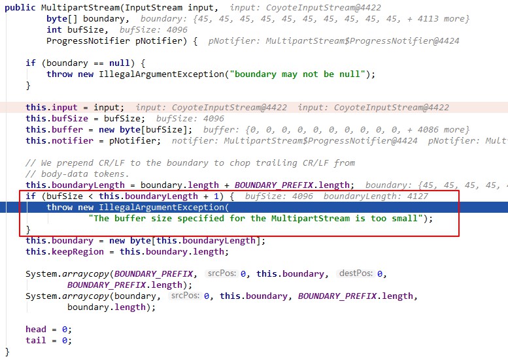This screenshot has height=357, width=508.
Task: Click 'this.input' on the breakpoint line
Action: 52,107
